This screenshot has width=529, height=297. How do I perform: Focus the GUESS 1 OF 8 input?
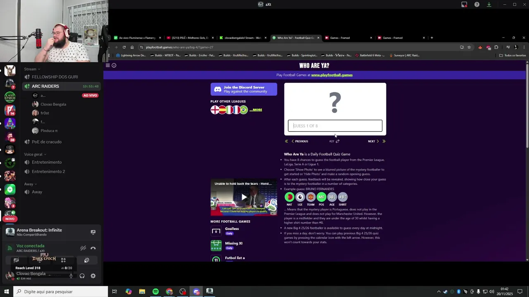click(335, 126)
